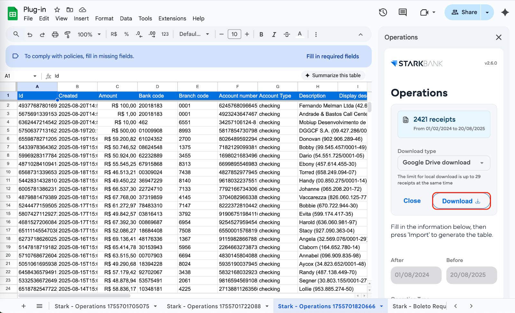Click the undo arrow in the toolbar

tap(30, 34)
